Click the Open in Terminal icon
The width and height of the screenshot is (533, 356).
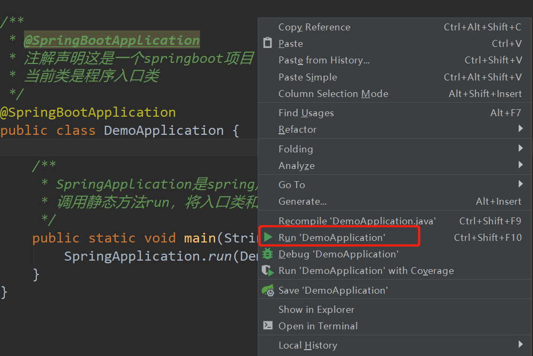pyautogui.click(x=268, y=326)
